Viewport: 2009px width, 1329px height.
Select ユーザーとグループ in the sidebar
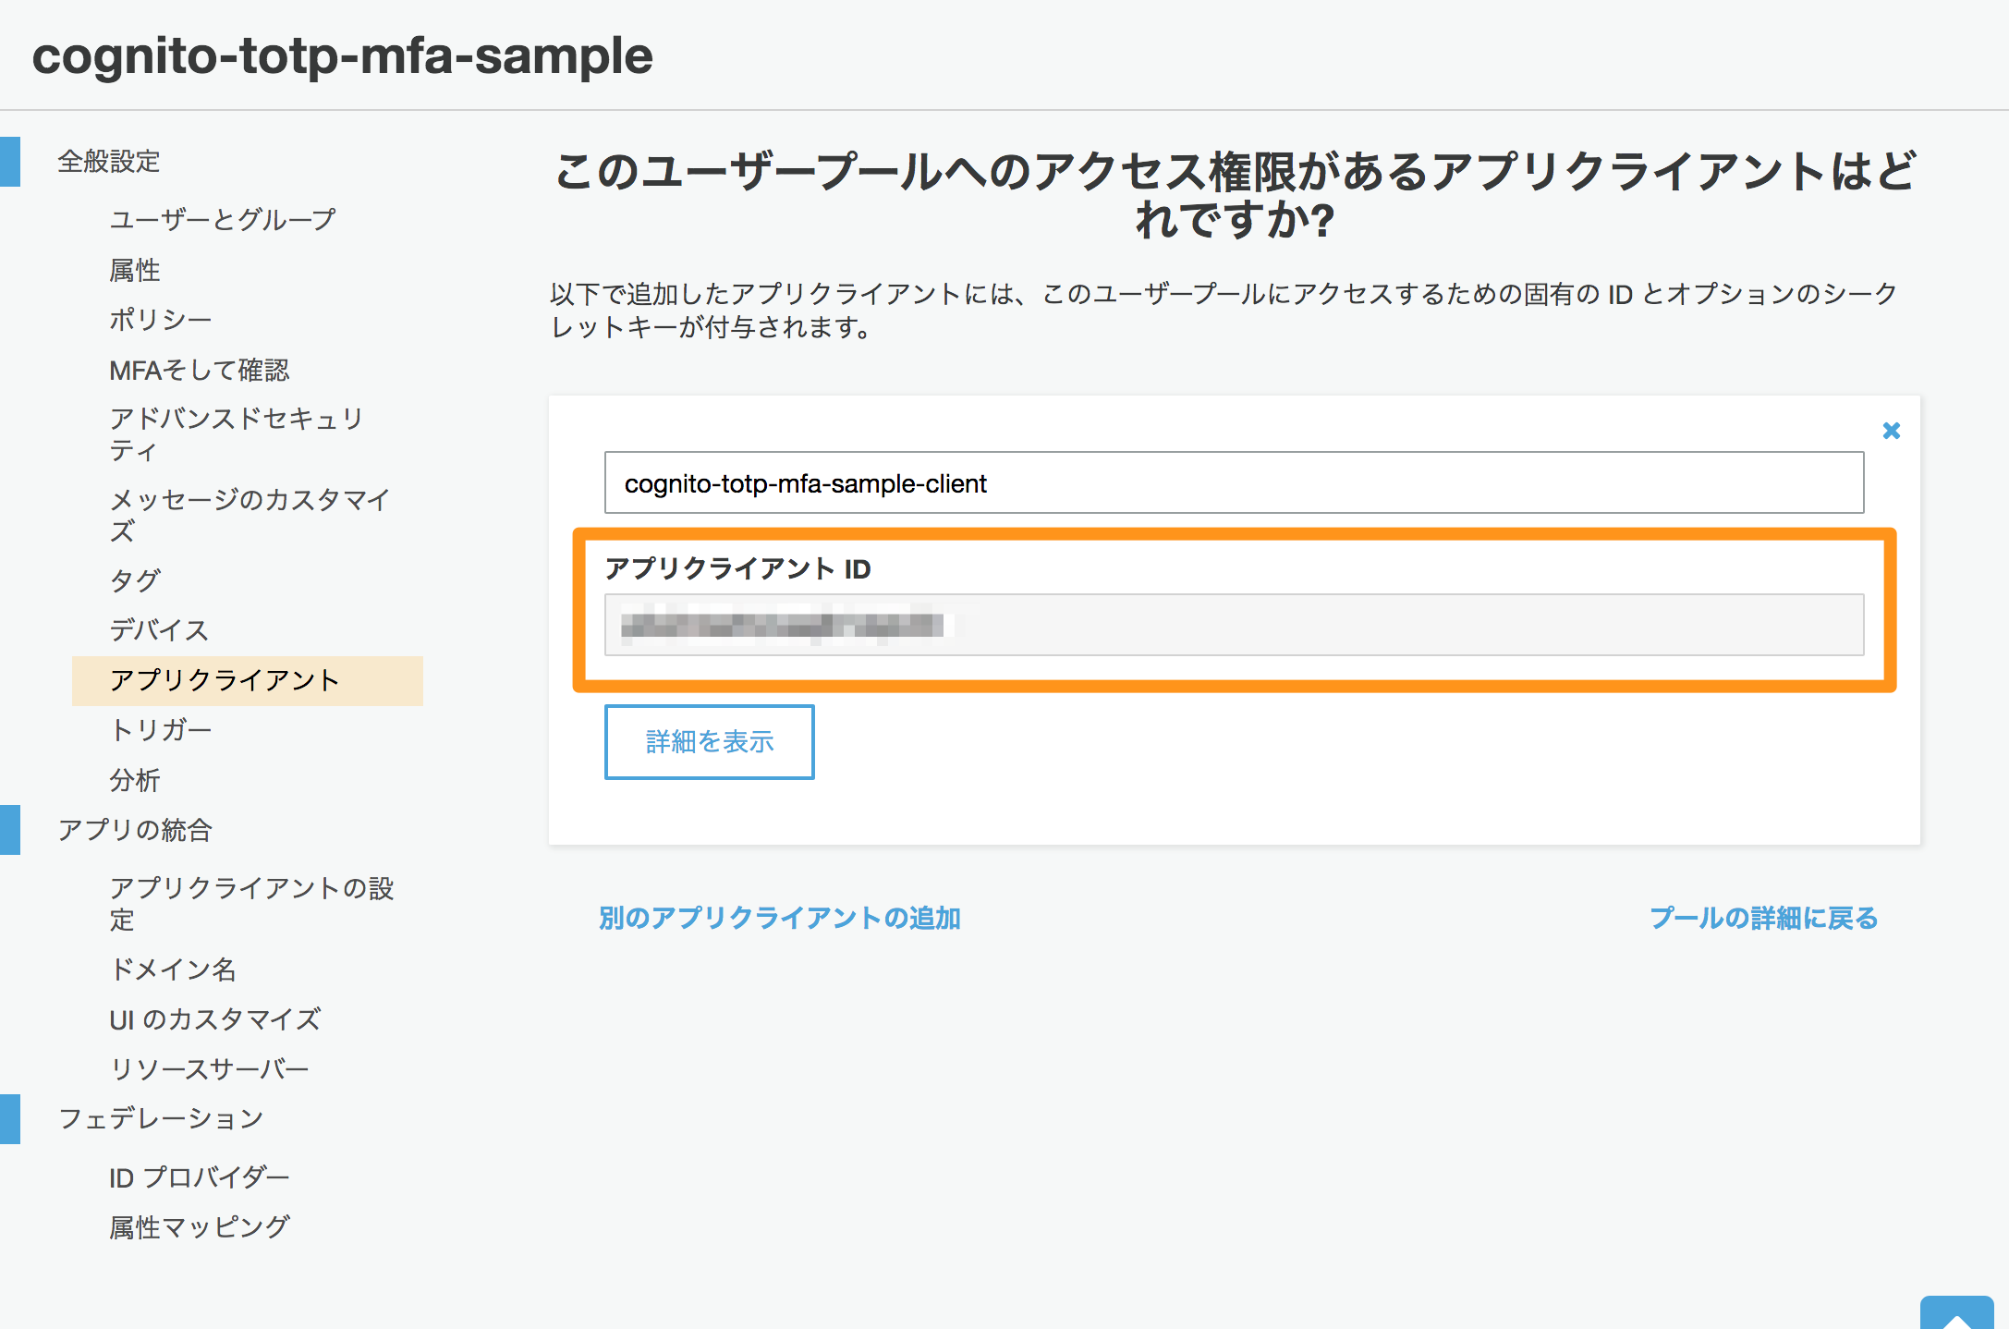222,219
